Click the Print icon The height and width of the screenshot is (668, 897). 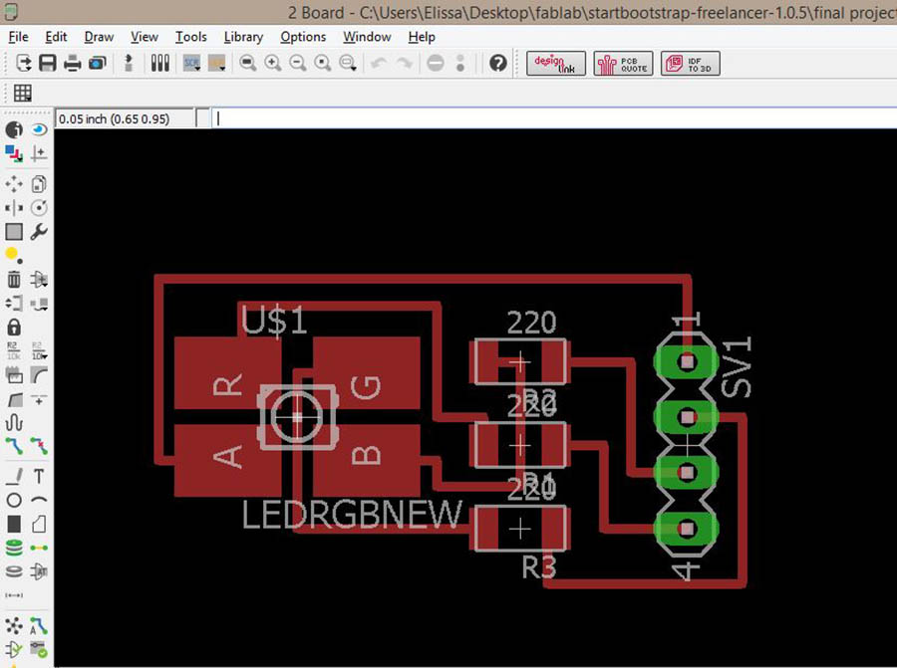point(72,63)
